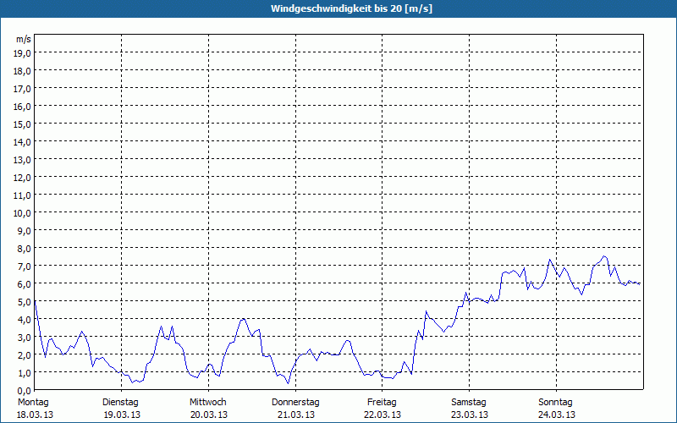
Task: Select the 'Samstag' day label
Action: pyautogui.click(x=469, y=403)
